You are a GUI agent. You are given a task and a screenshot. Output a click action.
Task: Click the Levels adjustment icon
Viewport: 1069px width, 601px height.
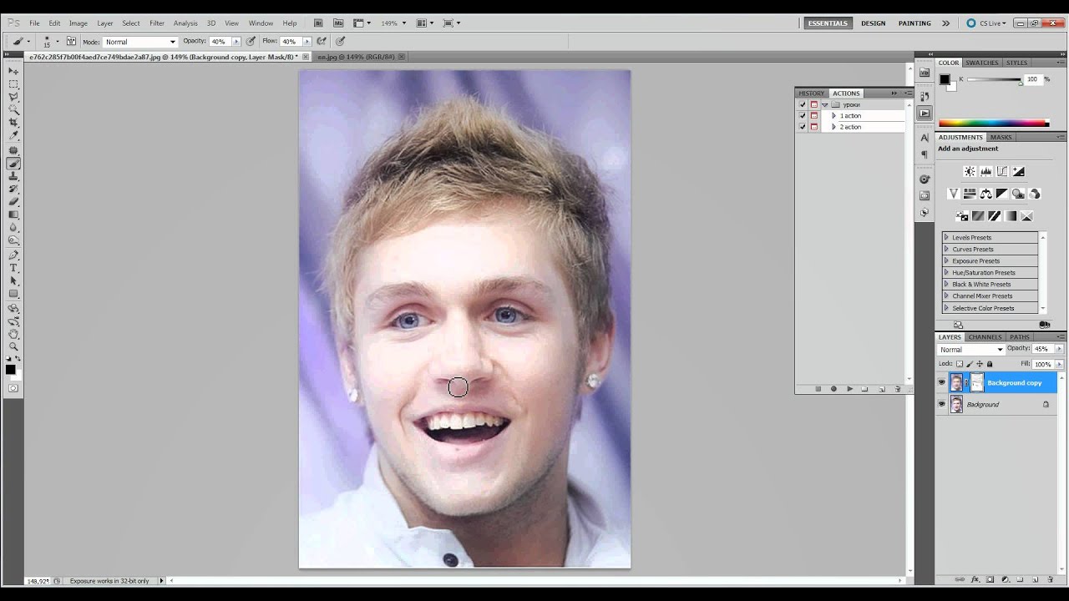(x=985, y=171)
